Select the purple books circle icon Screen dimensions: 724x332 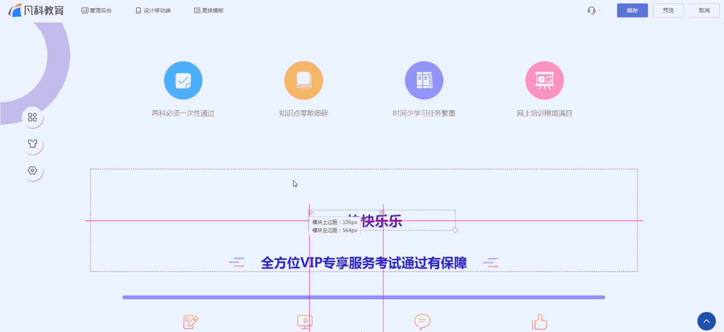pos(424,80)
